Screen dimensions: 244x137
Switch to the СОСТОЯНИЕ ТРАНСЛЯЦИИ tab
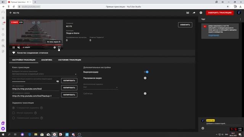[69, 60]
